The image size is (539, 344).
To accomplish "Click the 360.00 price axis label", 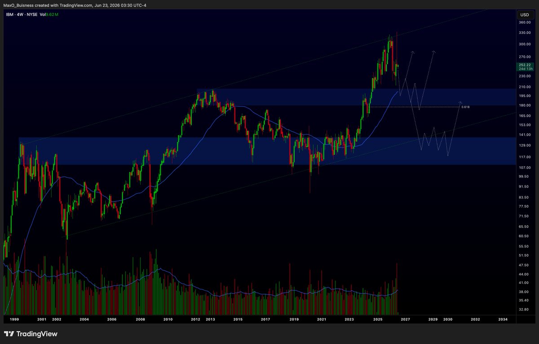I will click(525, 22).
